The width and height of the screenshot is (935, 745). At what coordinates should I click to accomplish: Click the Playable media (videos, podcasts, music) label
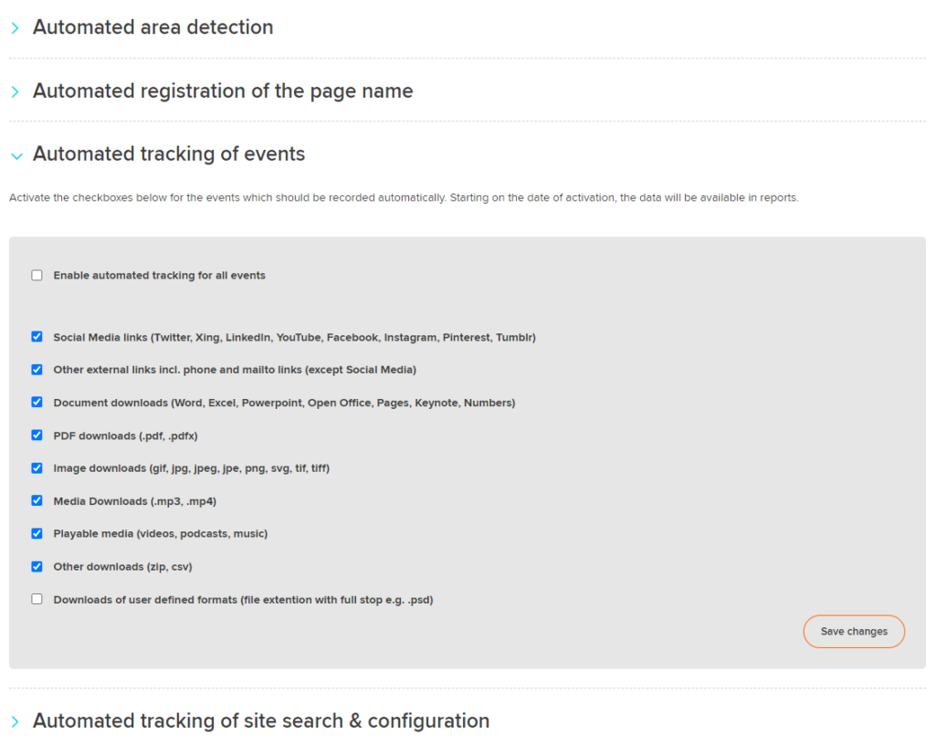pyautogui.click(x=161, y=534)
